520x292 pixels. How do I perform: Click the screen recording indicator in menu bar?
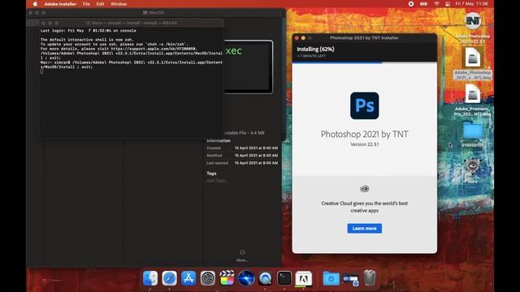click(411, 4)
